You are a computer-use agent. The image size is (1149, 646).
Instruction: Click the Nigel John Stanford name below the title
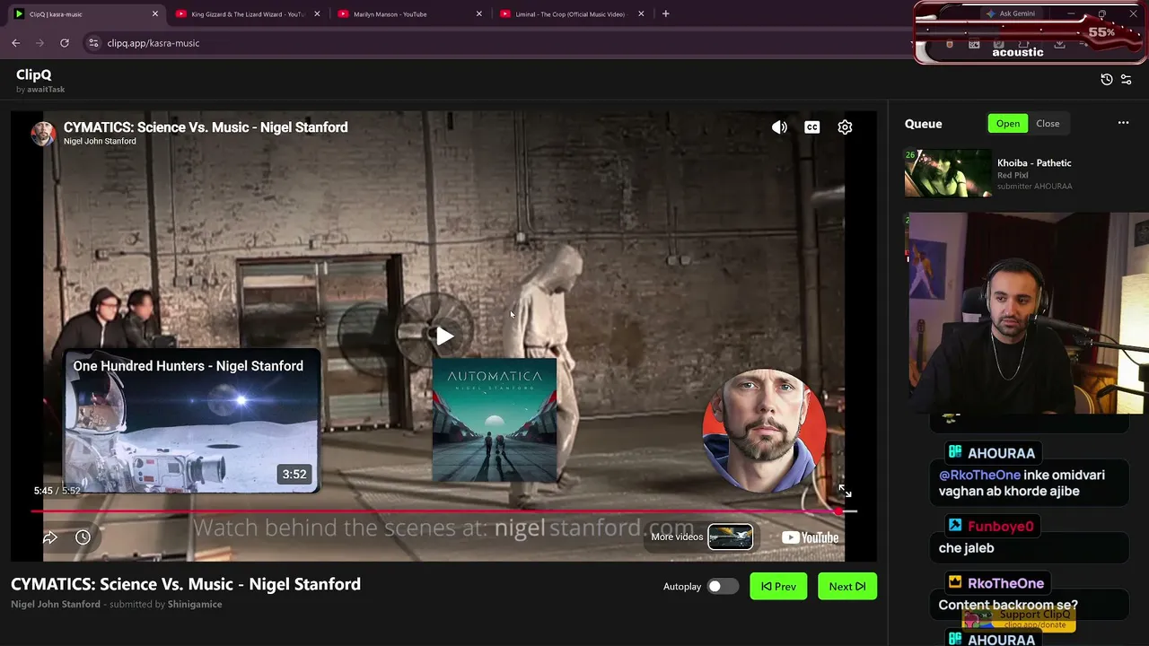coord(56,605)
